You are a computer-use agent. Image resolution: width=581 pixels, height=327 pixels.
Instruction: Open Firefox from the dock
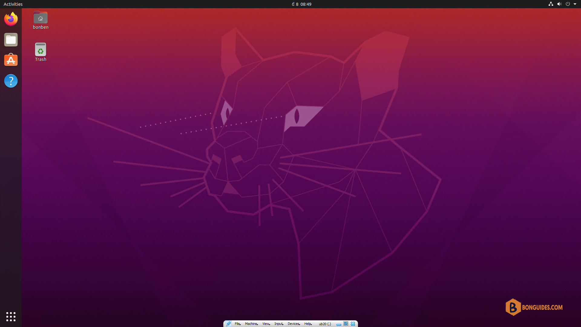point(11,19)
